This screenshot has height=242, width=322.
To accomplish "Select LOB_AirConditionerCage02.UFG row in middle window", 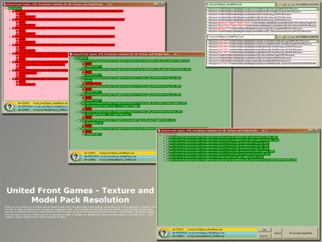I will click(134, 103).
